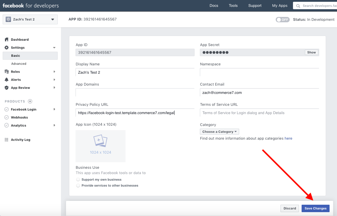This screenshot has width=337, height=216.
Task: Click the Contact Email field
Action: (x=259, y=92)
